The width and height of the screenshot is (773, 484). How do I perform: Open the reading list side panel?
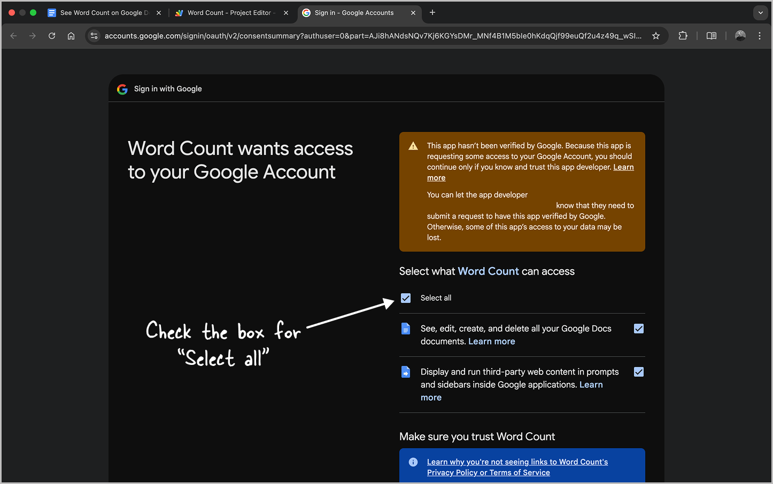point(711,36)
